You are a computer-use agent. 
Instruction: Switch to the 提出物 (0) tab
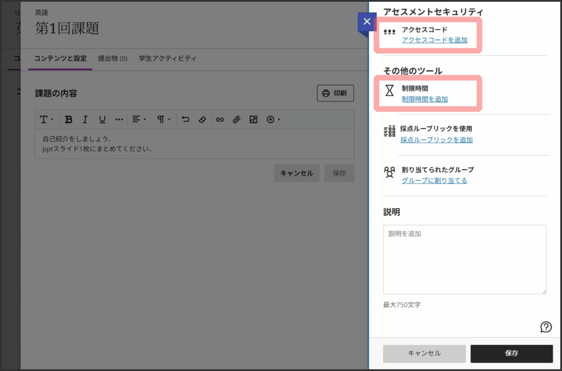113,59
